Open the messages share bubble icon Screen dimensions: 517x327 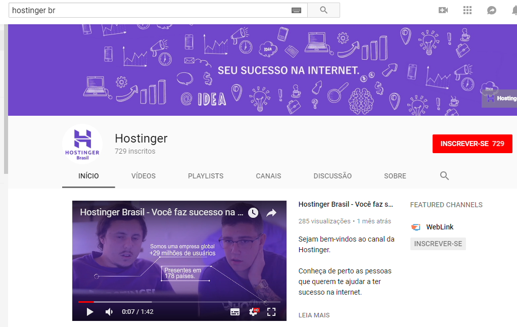(492, 10)
